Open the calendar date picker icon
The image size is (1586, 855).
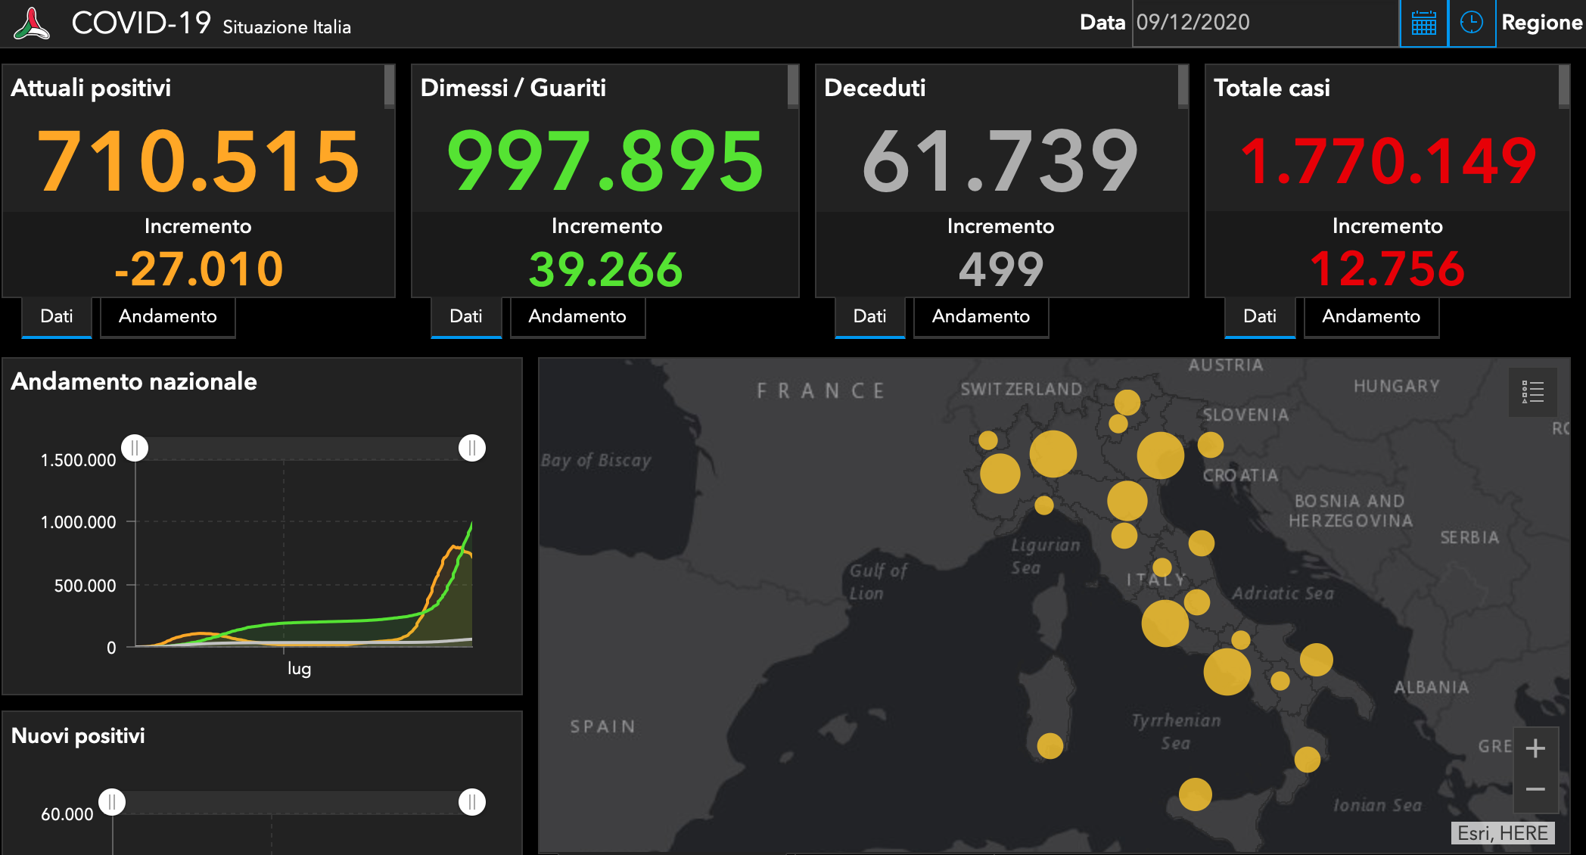click(x=1423, y=23)
